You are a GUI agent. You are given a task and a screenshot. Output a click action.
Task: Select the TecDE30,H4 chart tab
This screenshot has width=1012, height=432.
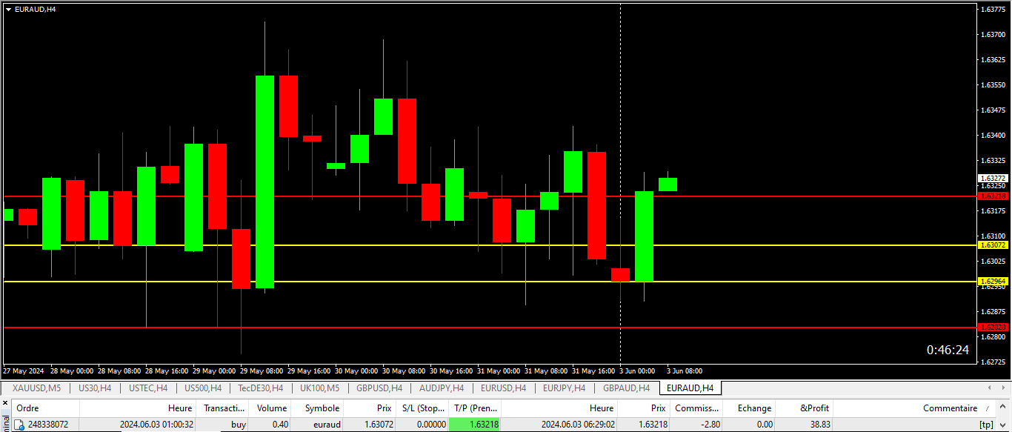(x=261, y=388)
